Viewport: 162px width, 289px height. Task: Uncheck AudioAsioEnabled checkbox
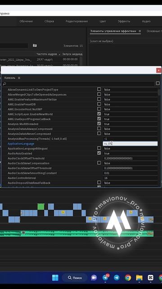[x=99, y=153]
